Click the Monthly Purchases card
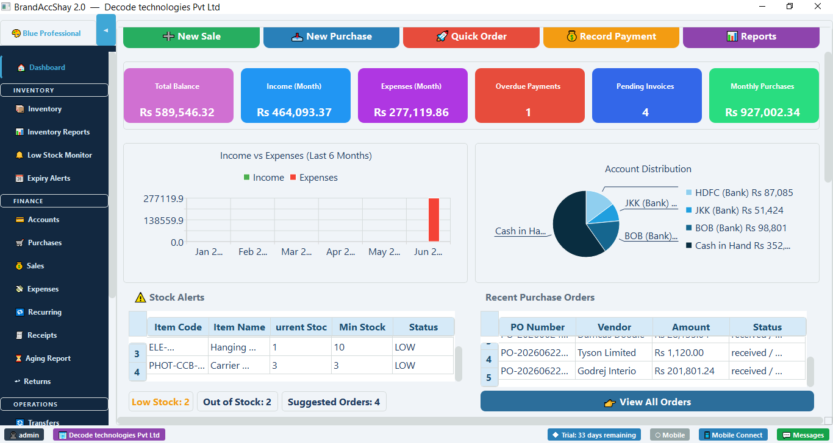The image size is (833, 443). (x=764, y=96)
